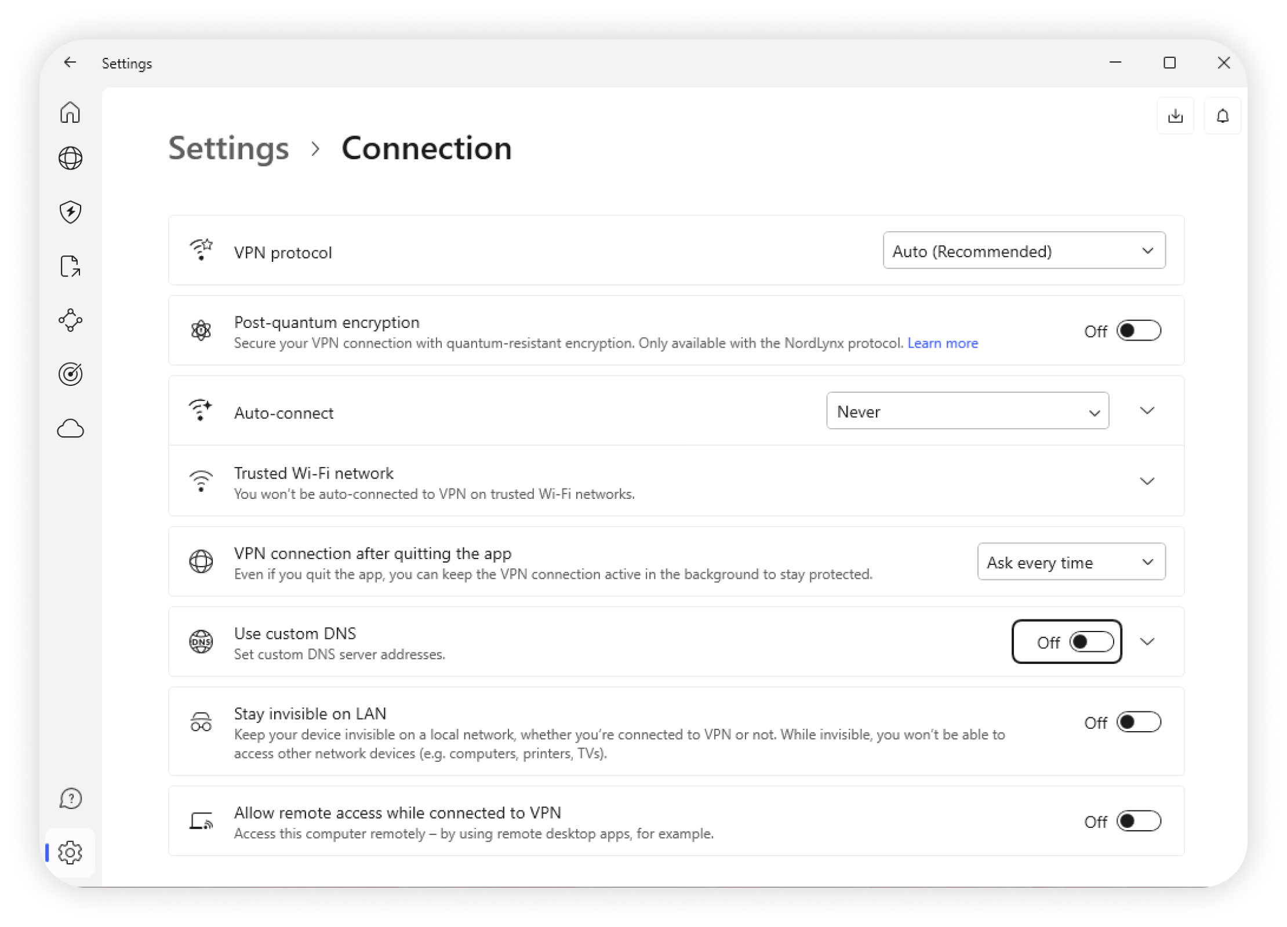
Task: Open the file sharing icon in sidebar
Action: pyautogui.click(x=70, y=267)
